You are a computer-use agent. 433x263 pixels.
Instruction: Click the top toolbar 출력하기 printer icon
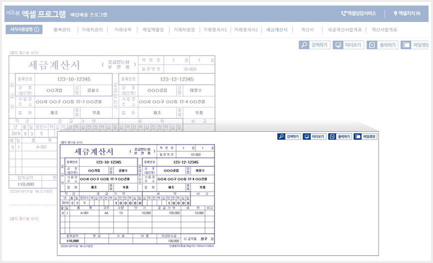372,45
